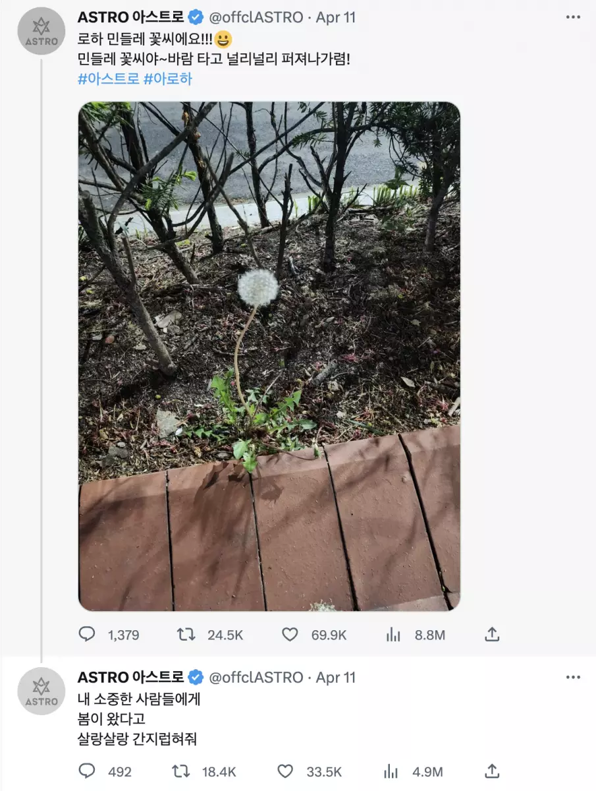Like the tweet with 69.9K likes

[x=290, y=635]
